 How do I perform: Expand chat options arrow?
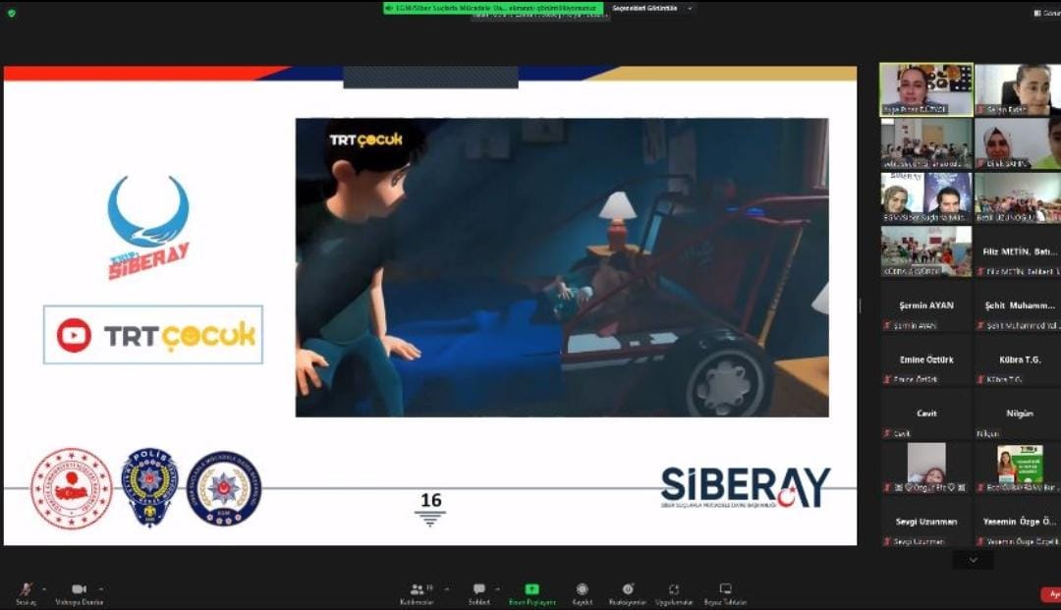(497, 589)
